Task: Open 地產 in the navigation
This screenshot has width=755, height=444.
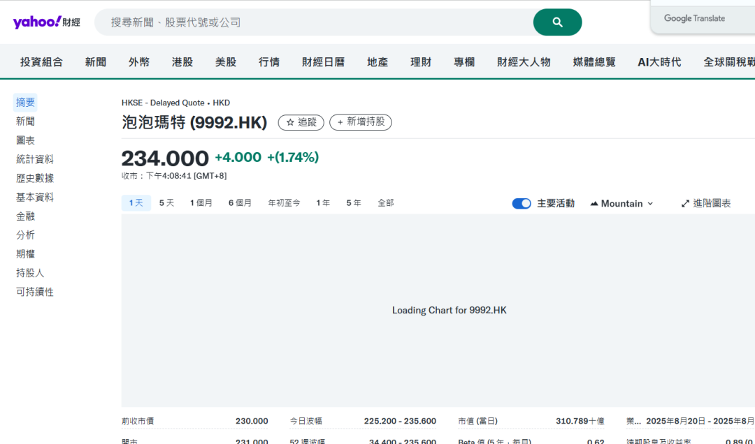Action: tap(377, 62)
